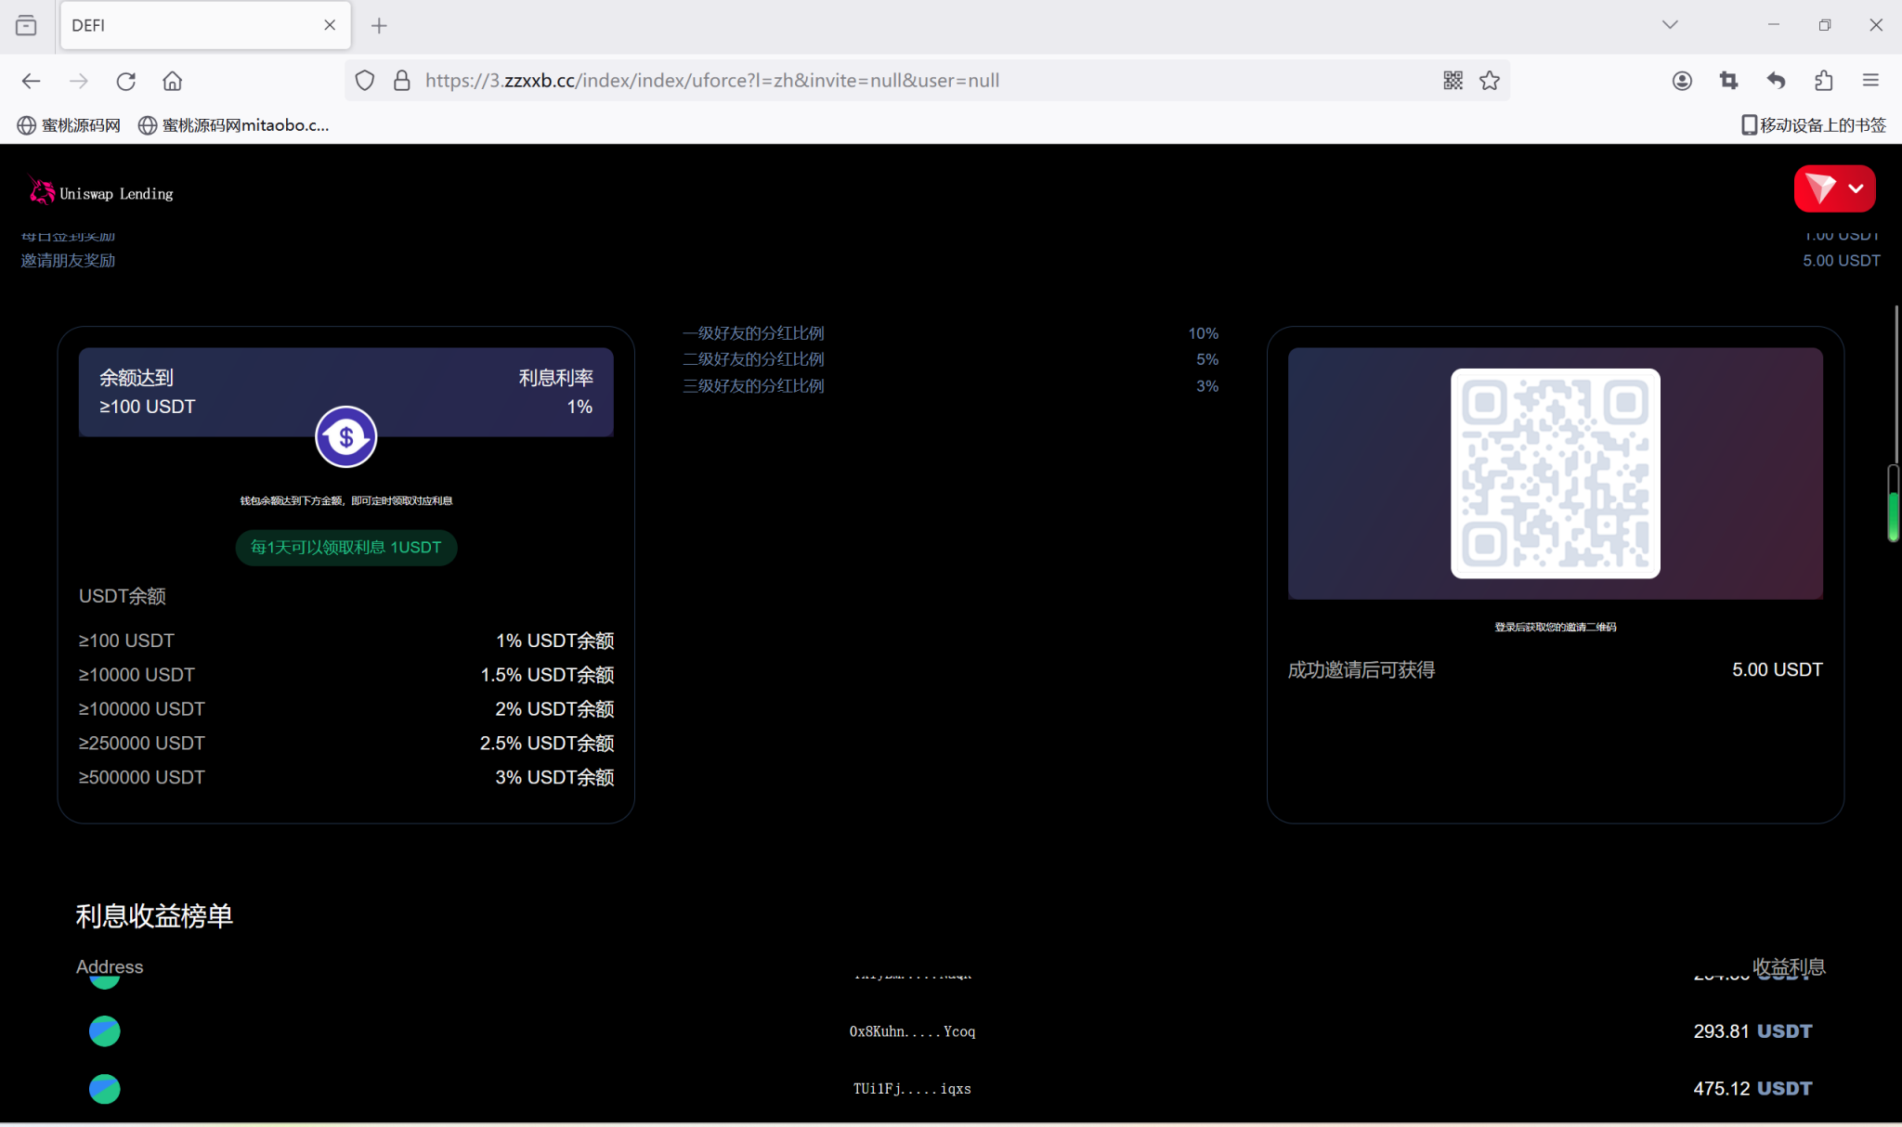
Task: Click the Uniswap Lending logo icon
Action: pos(39,189)
